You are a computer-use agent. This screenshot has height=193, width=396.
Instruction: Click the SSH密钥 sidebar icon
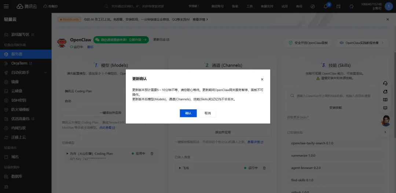click(6, 101)
